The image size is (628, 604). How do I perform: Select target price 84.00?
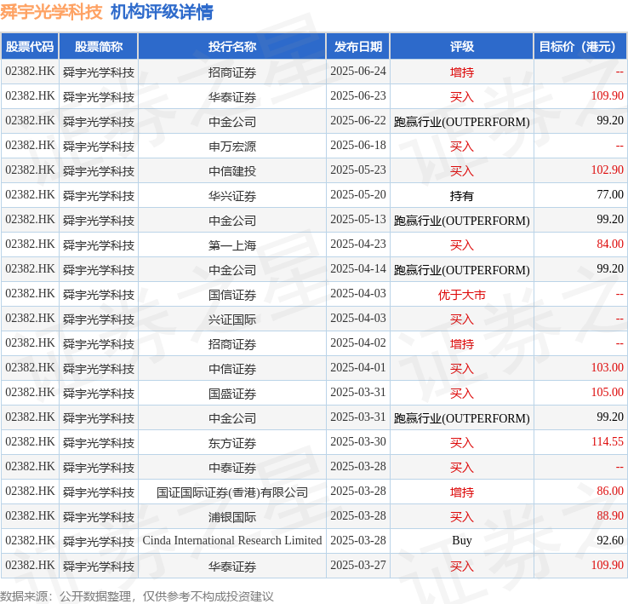tap(610, 244)
